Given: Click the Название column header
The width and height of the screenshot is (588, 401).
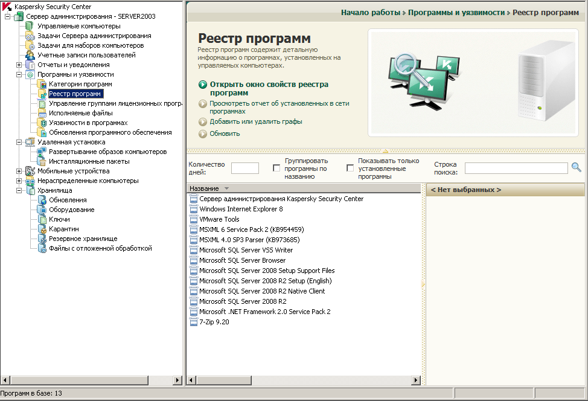Looking at the screenshot, I should click(x=304, y=188).
